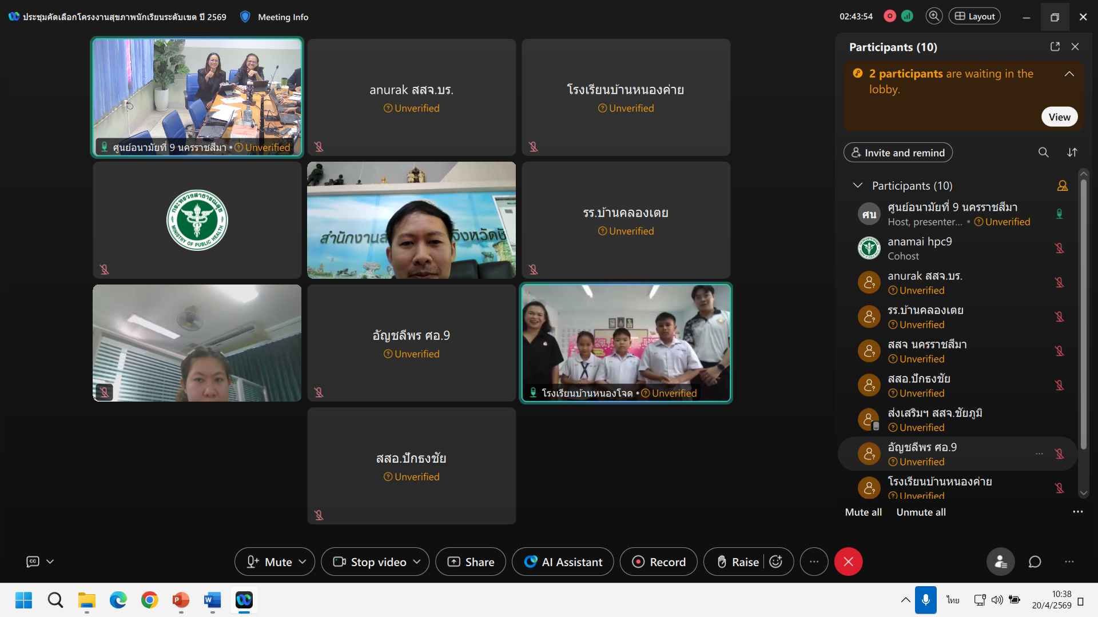Click the sort participants icon
This screenshot has height=617, width=1098.
[1072, 153]
